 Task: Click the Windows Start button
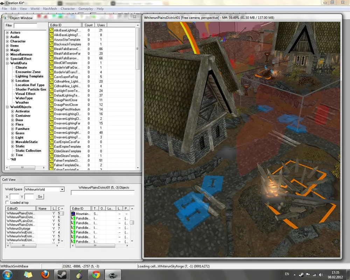click(x=8, y=274)
